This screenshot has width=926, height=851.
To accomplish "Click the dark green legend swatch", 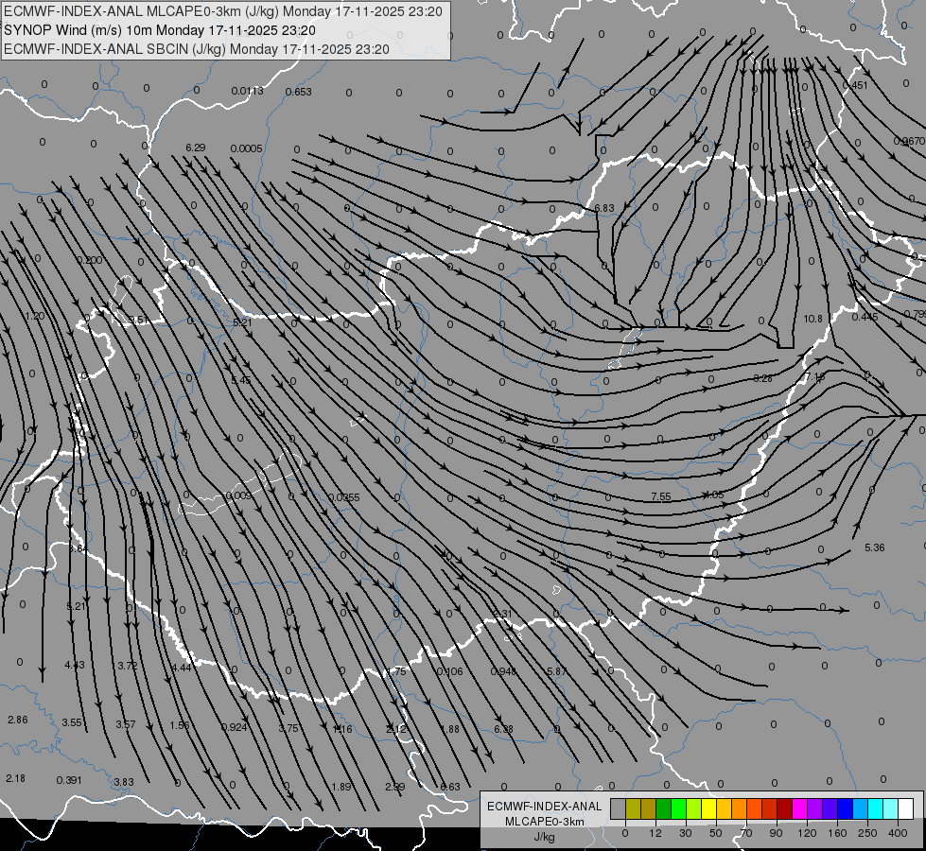I will [664, 808].
